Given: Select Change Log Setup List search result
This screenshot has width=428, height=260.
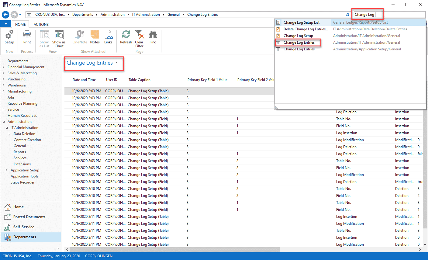Looking at the screenshot, I should [x=350, y=22].
